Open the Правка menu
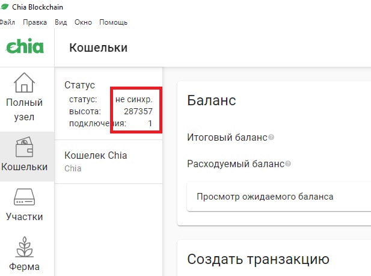The height and width of the screenshot is (276, 371). 35,22
